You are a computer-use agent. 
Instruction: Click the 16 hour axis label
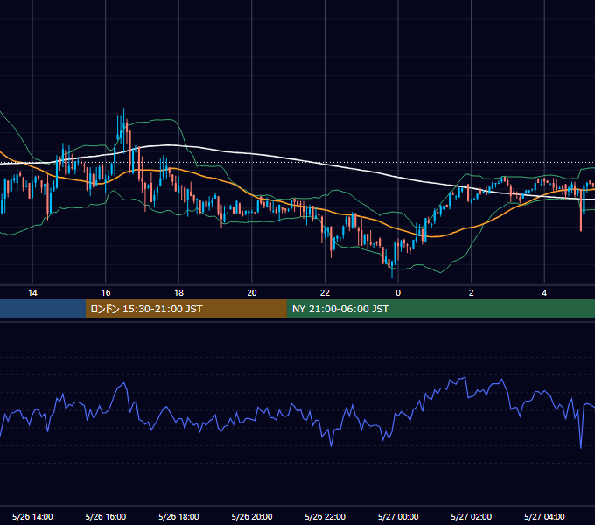point(106,293)
